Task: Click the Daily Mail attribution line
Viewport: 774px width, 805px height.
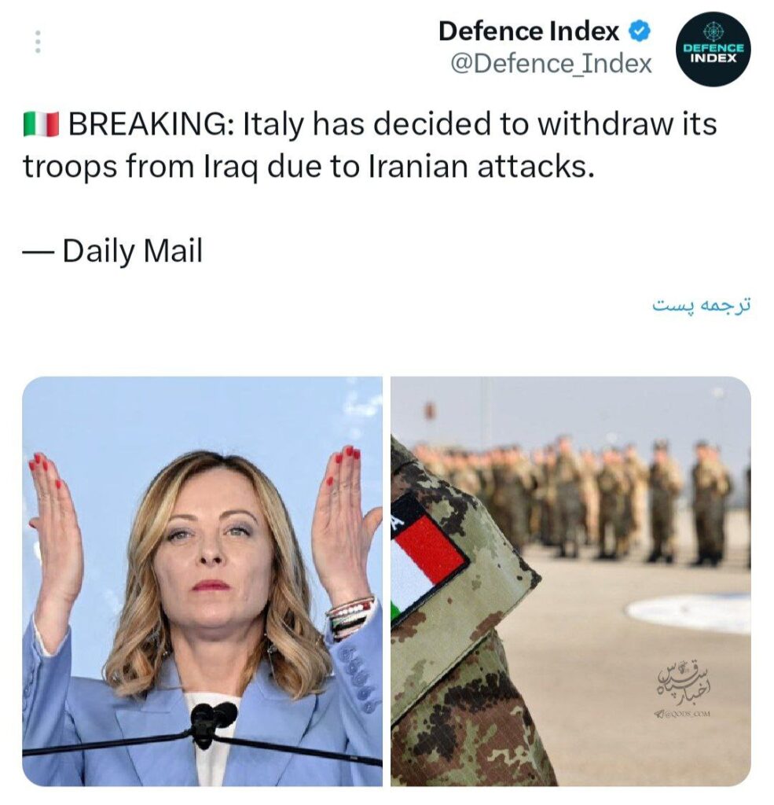Action: click(113, 251)
